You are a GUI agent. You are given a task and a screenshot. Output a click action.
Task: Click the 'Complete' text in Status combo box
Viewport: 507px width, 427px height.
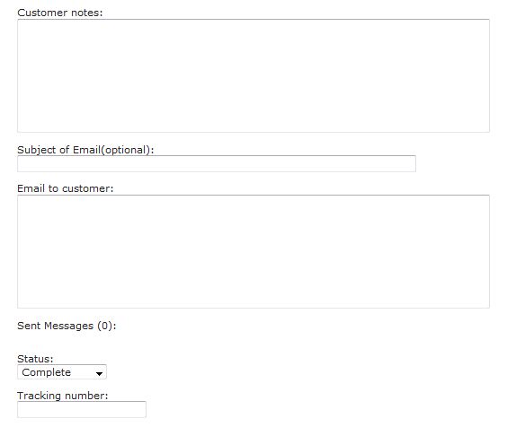[x=46, y=372]
